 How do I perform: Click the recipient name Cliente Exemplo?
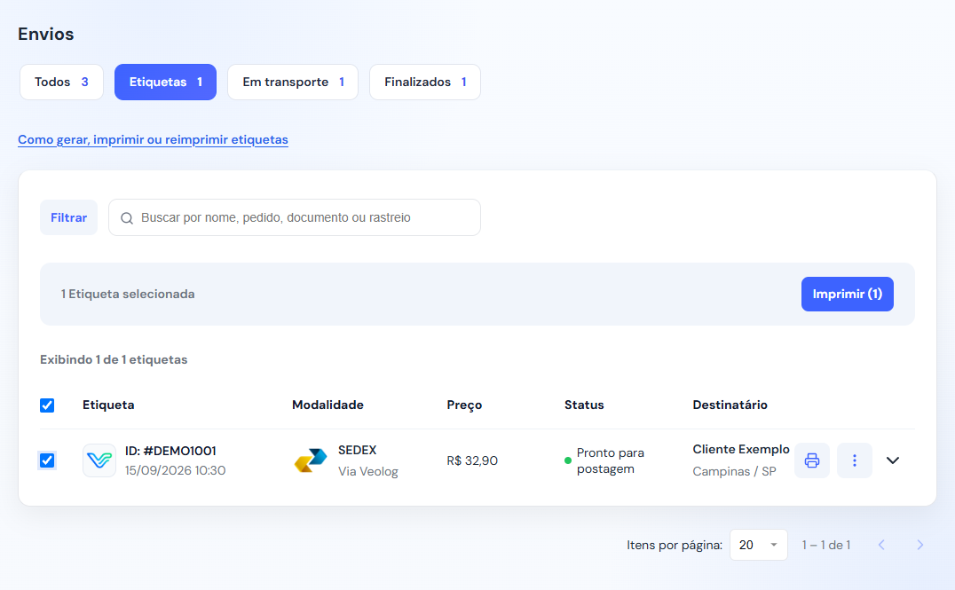point(740,449)
